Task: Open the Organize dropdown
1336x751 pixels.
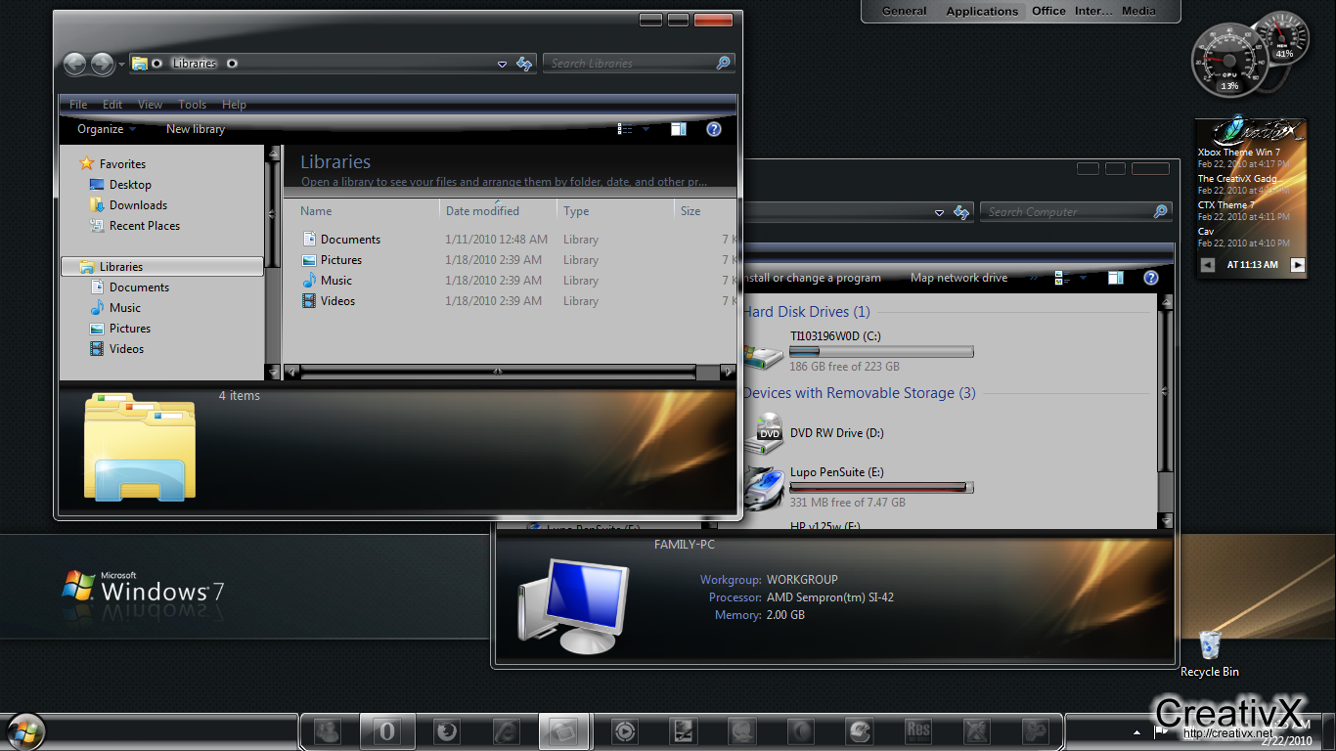Action: (101, 128)
